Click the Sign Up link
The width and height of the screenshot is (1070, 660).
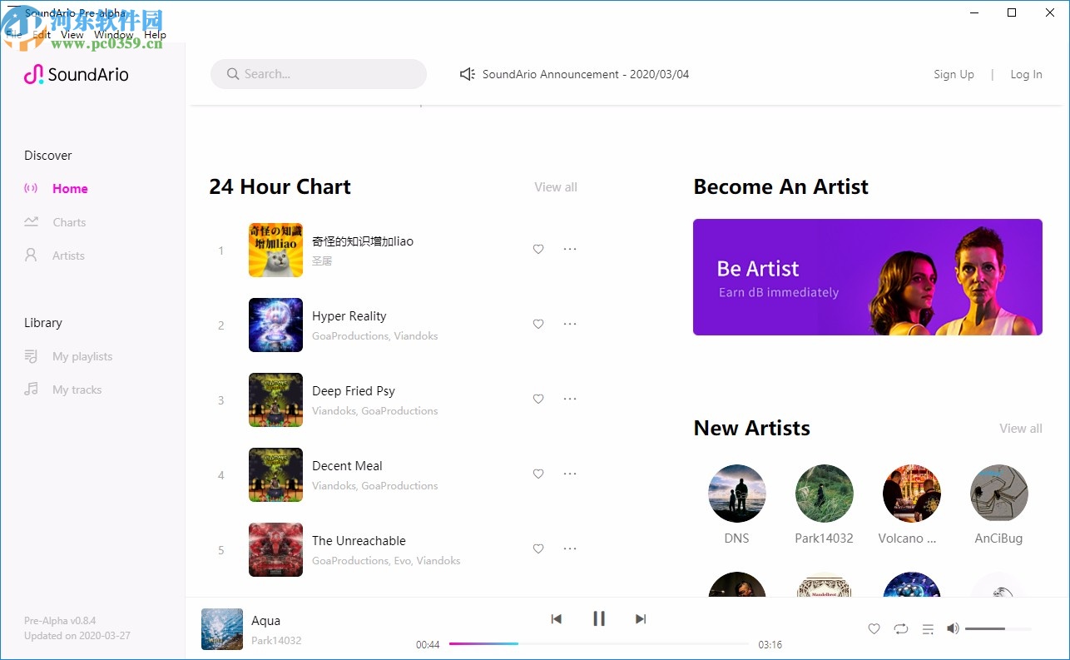click(954, 74)
